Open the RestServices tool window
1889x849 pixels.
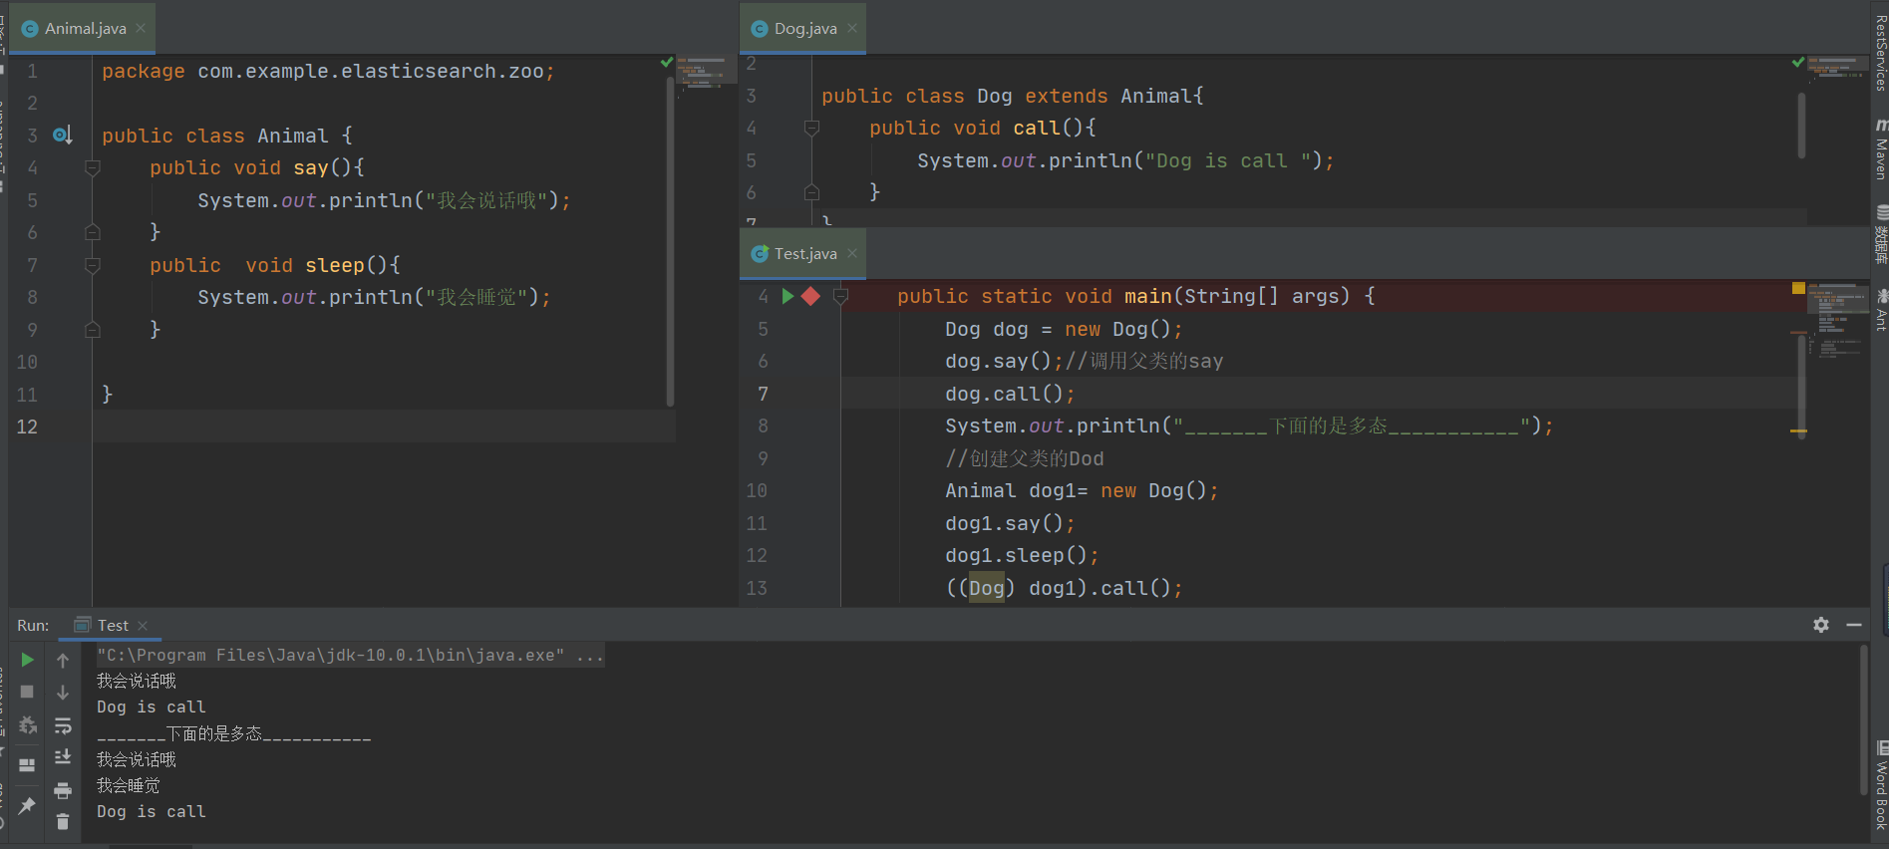point(1880,53)
